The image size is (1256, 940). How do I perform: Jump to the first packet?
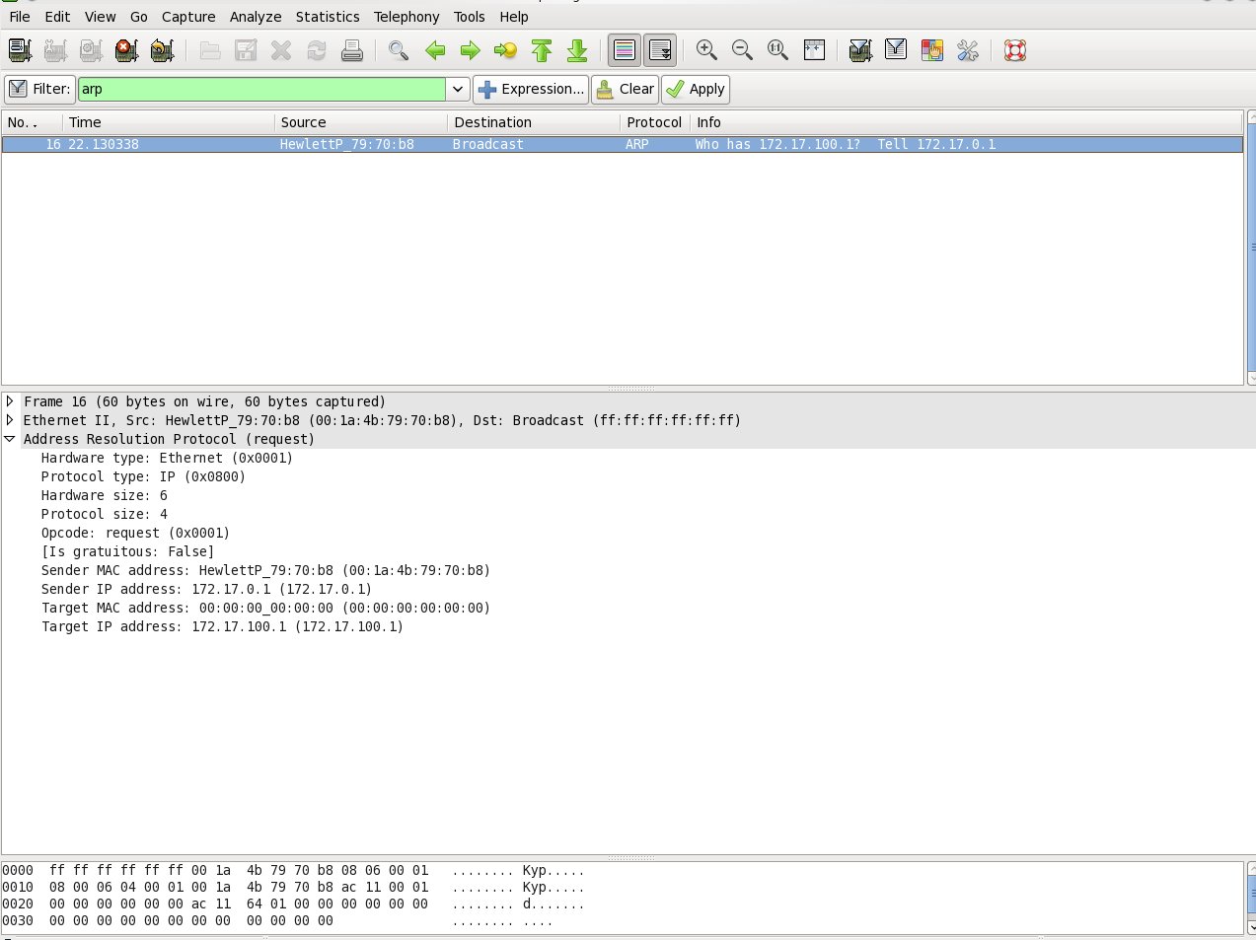(542, 50)
